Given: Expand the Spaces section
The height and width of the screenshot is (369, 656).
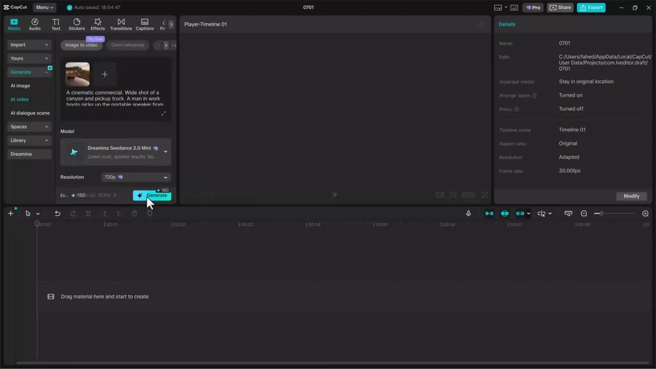Looking at the screenshot, I should pos(29,127).
